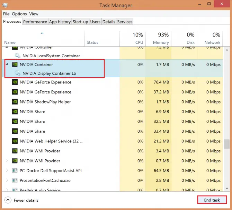232x210 pixels.
Task: Click the 76.4 MB memory value
Action: pyautogui.click(x=161, y=82)
